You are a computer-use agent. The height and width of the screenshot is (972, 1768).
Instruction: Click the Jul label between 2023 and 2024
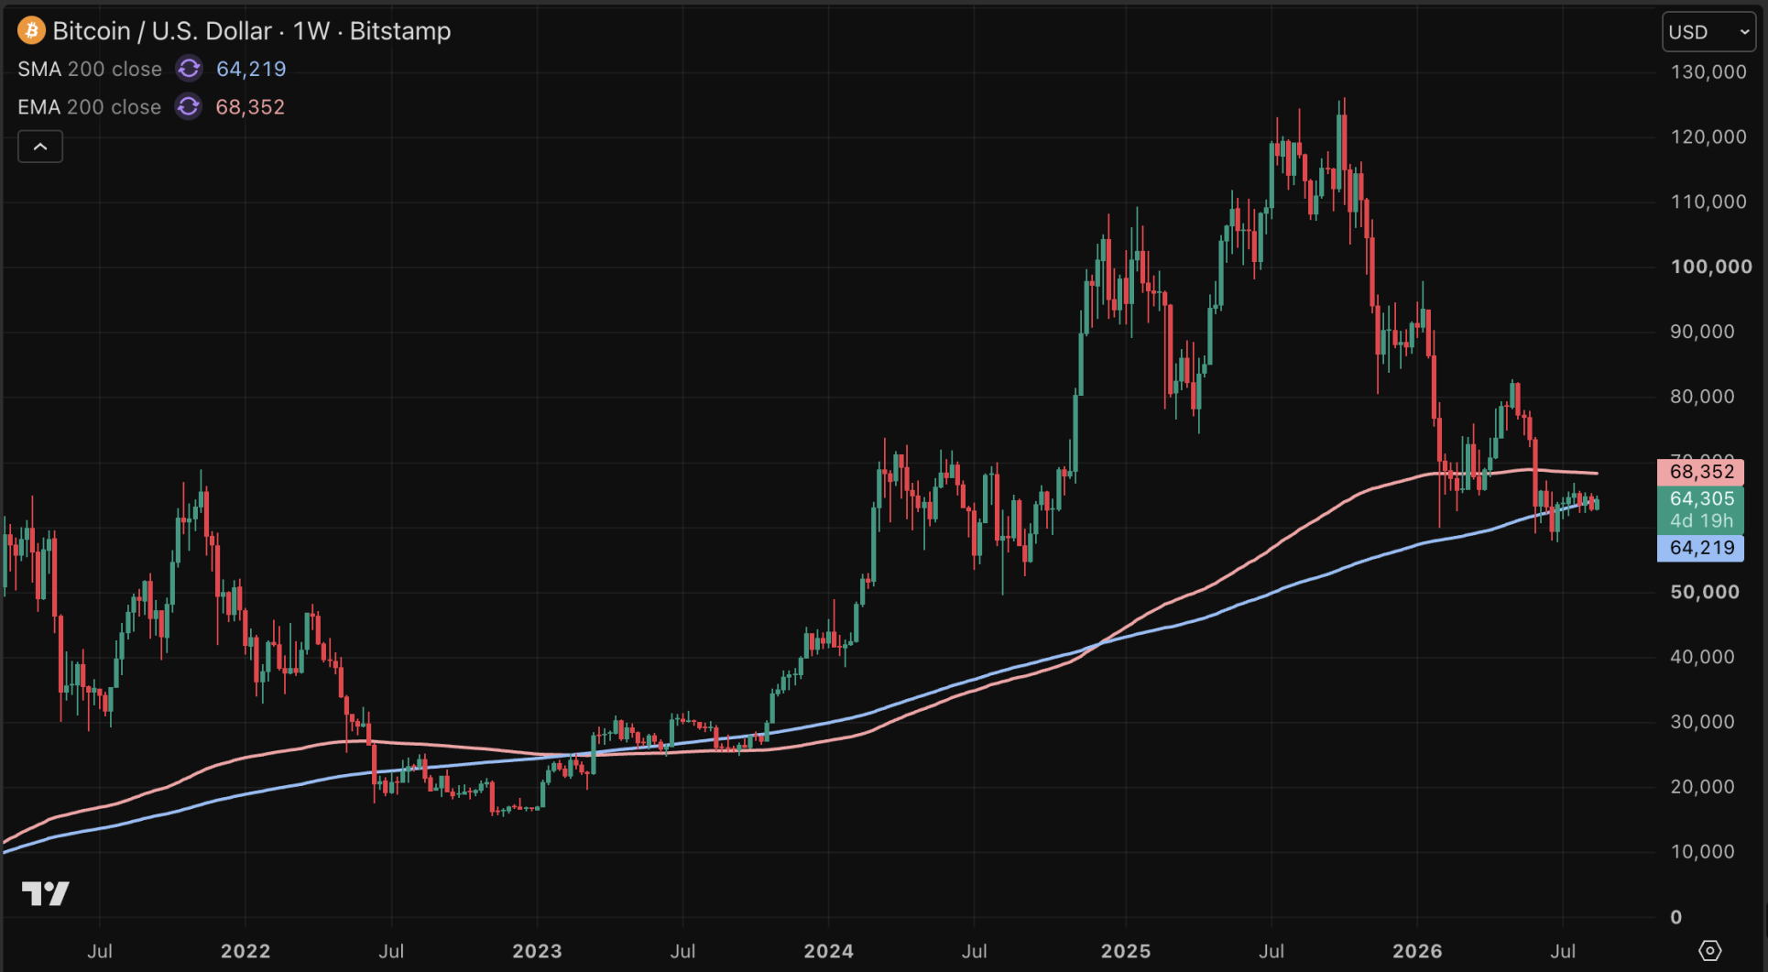point(682,951)
